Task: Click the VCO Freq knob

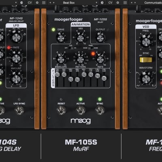Action: pyautogui.click(x=146, y=42)
